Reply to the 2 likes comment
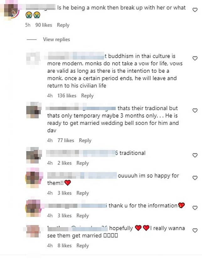Image resolution: width=202 pixels, height=260 pixels. point(82,163)
